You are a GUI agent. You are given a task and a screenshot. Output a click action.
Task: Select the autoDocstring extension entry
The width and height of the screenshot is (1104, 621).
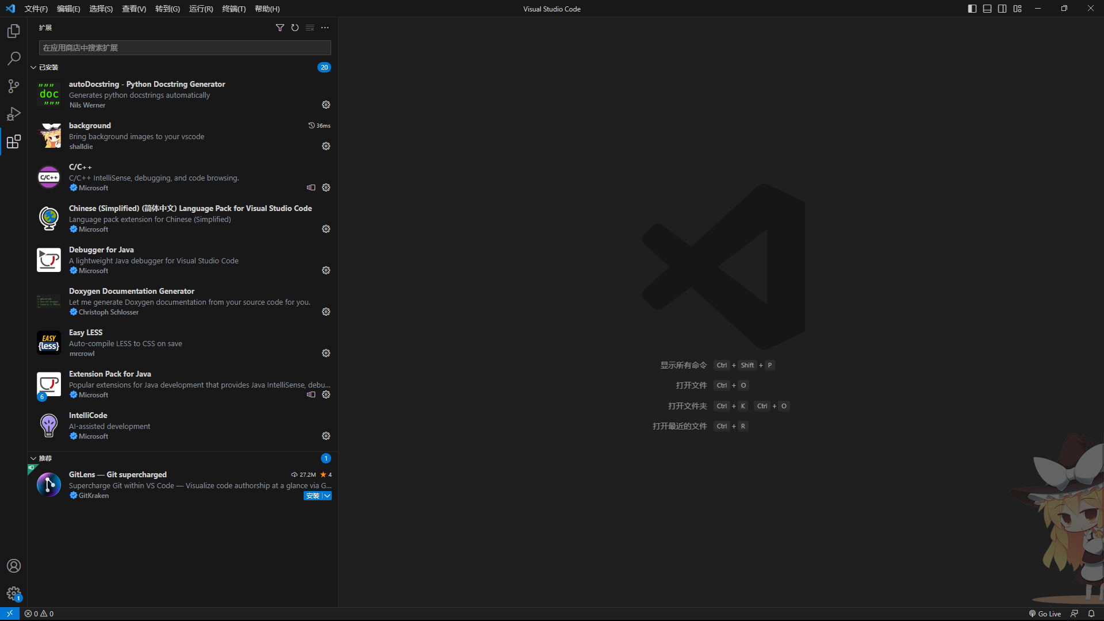[x=183, y=94]
